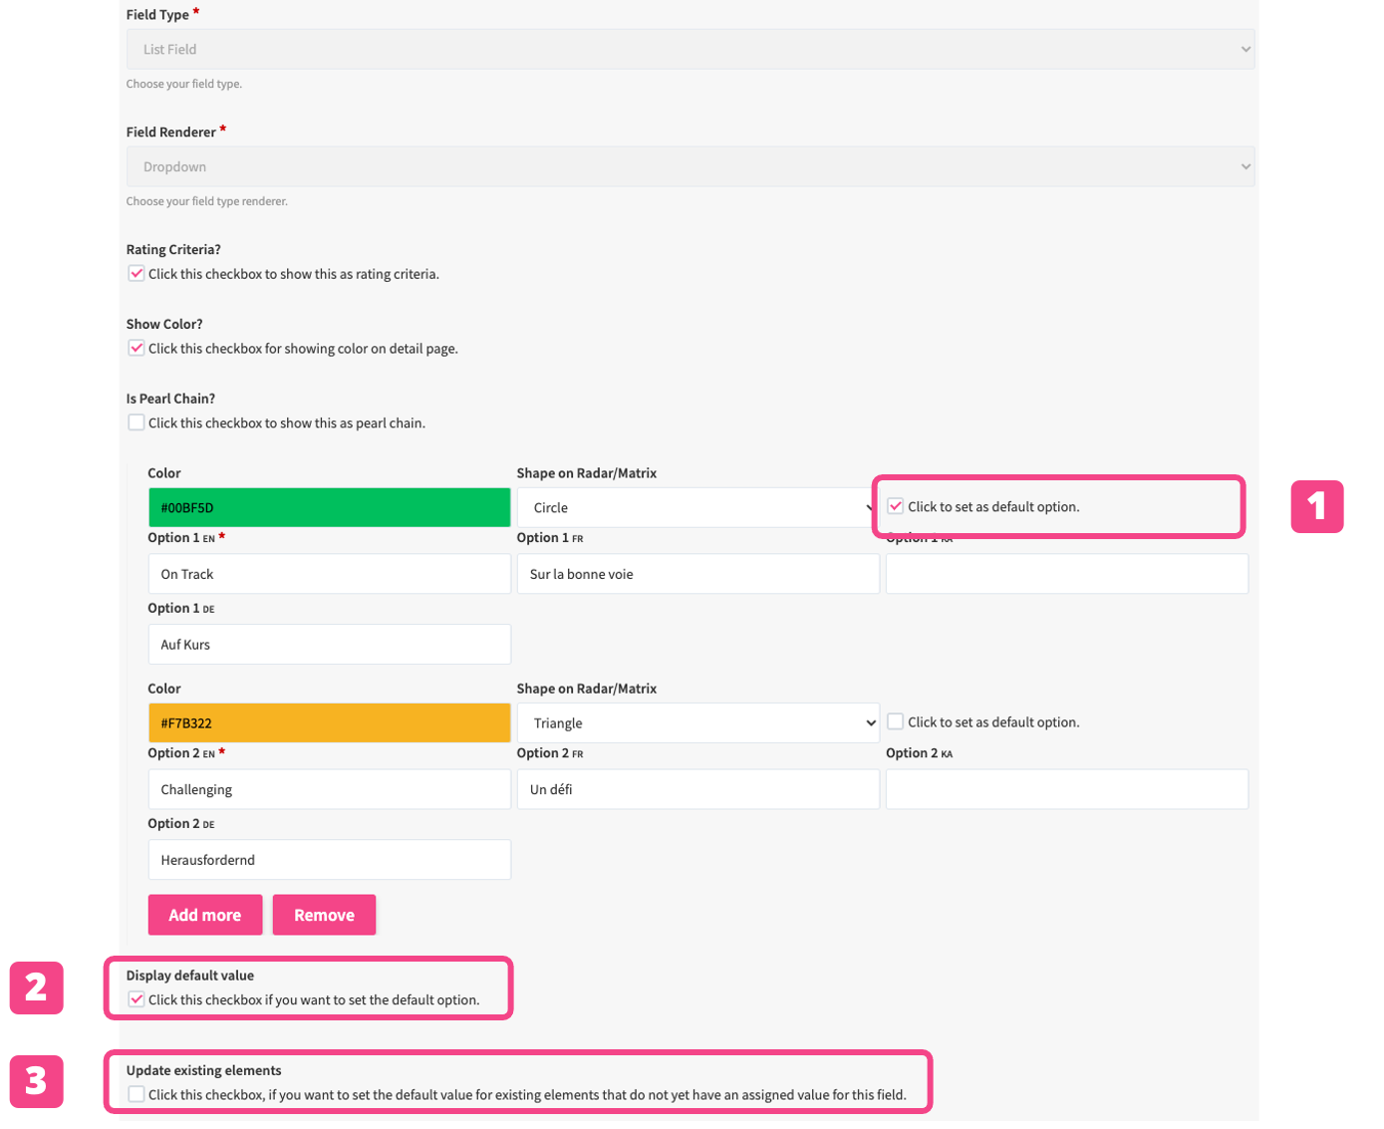The width and height of the screenshot is (1384, 1129).
Task: Open the Triangle shape dropdown
Action: tap(696, 723)
